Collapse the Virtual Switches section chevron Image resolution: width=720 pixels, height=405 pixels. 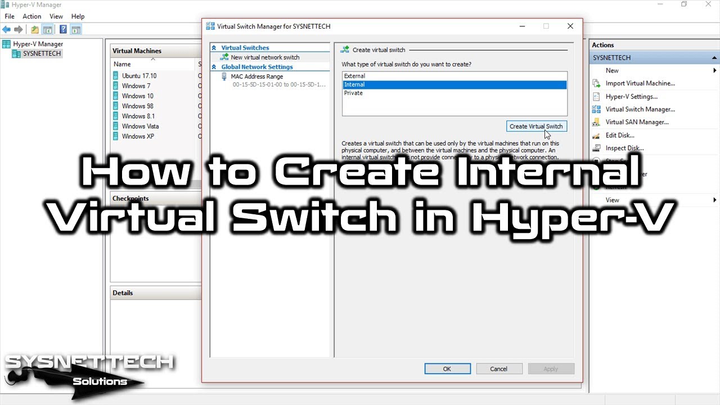[214, 48]
